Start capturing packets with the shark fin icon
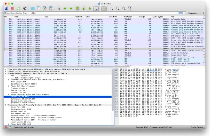The image size is (210, 136). click(x=6, y=8)
